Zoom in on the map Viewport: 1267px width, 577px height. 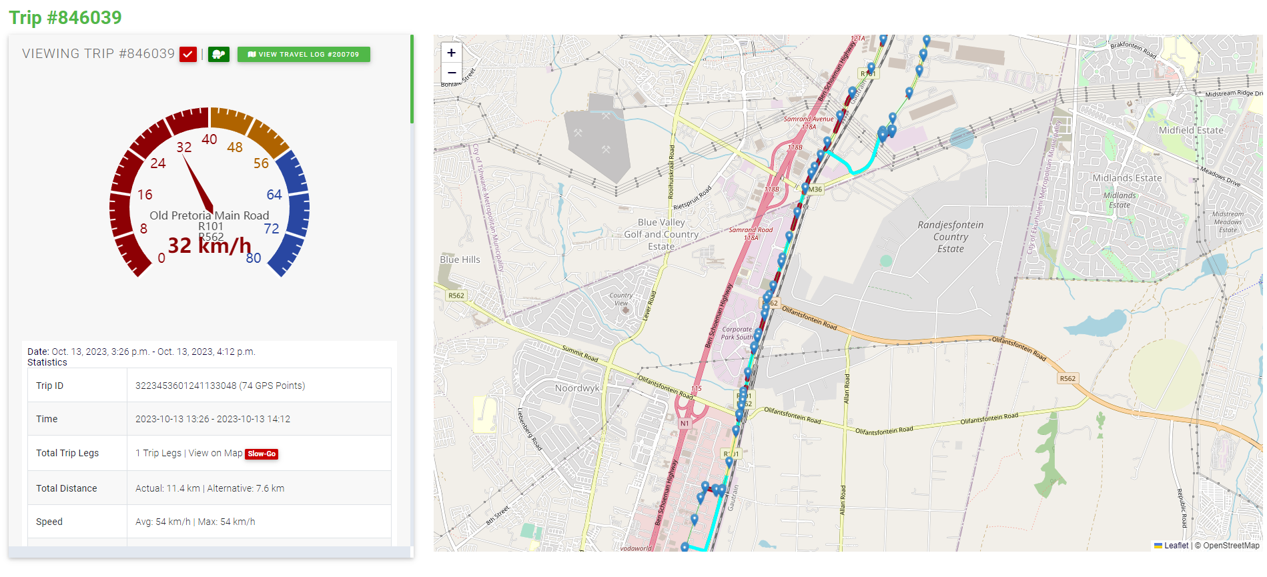(x=452, y=53)
